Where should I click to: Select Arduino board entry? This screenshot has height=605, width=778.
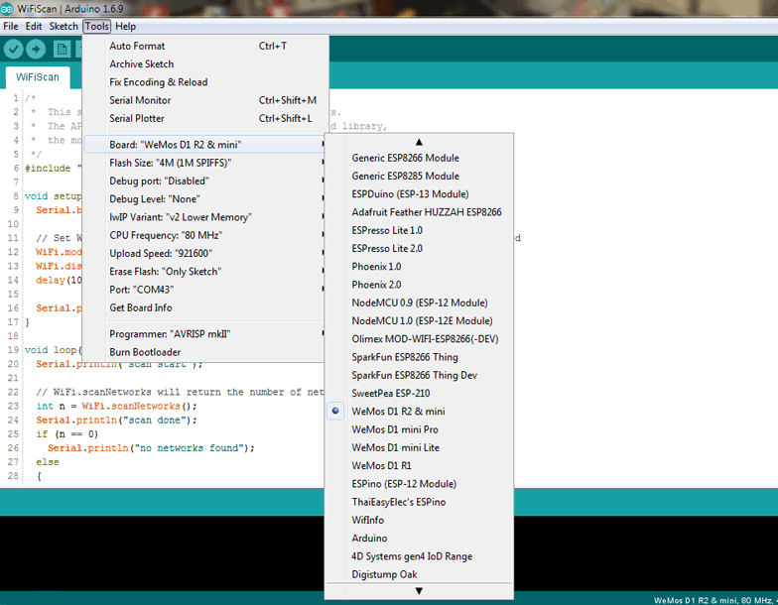419,538
